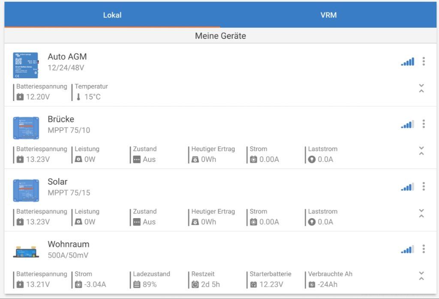Screen dimensions: 439x299
Task: Click the Solar signal strength icon
Action: (408, 187)
